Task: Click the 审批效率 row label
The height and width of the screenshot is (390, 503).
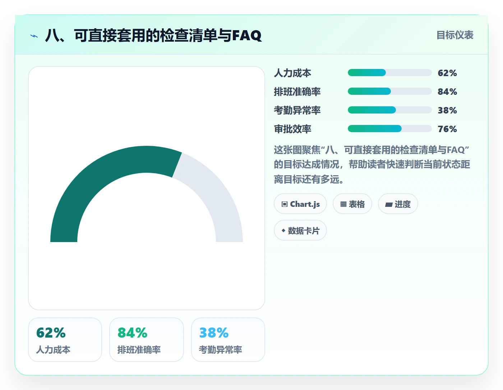Action: click(x=293, y=129)
